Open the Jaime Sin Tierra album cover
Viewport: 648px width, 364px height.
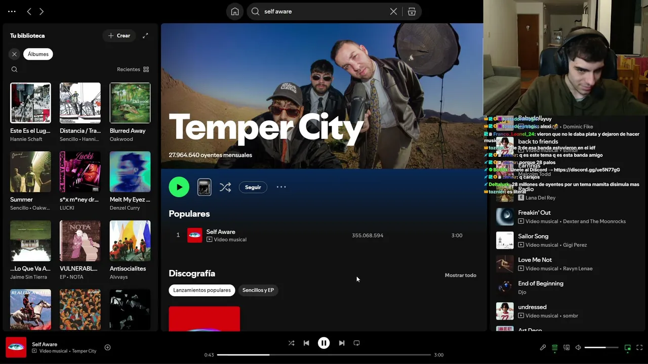[30, 241]
